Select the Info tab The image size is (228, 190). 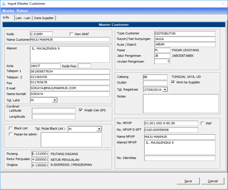(x=6, y=18)
